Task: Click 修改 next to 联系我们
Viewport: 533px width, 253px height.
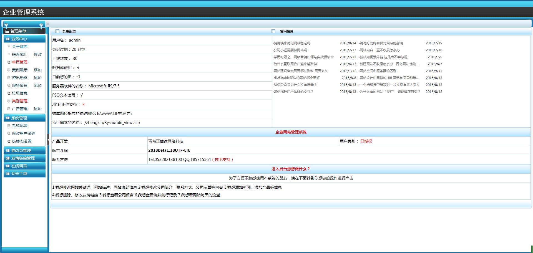Action: pos(38,54)
